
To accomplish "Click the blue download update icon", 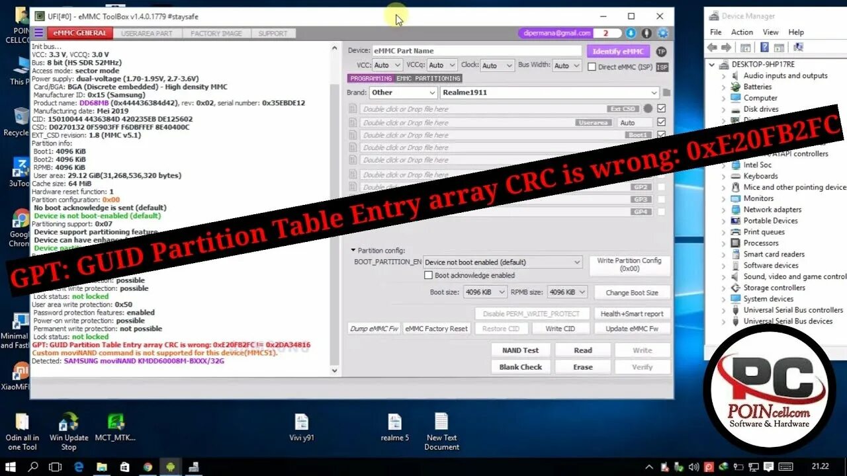I will 631,33.
